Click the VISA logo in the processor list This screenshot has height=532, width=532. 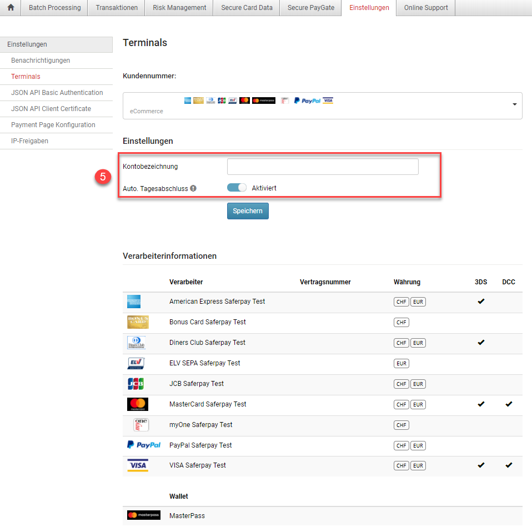tap(137, 465)
